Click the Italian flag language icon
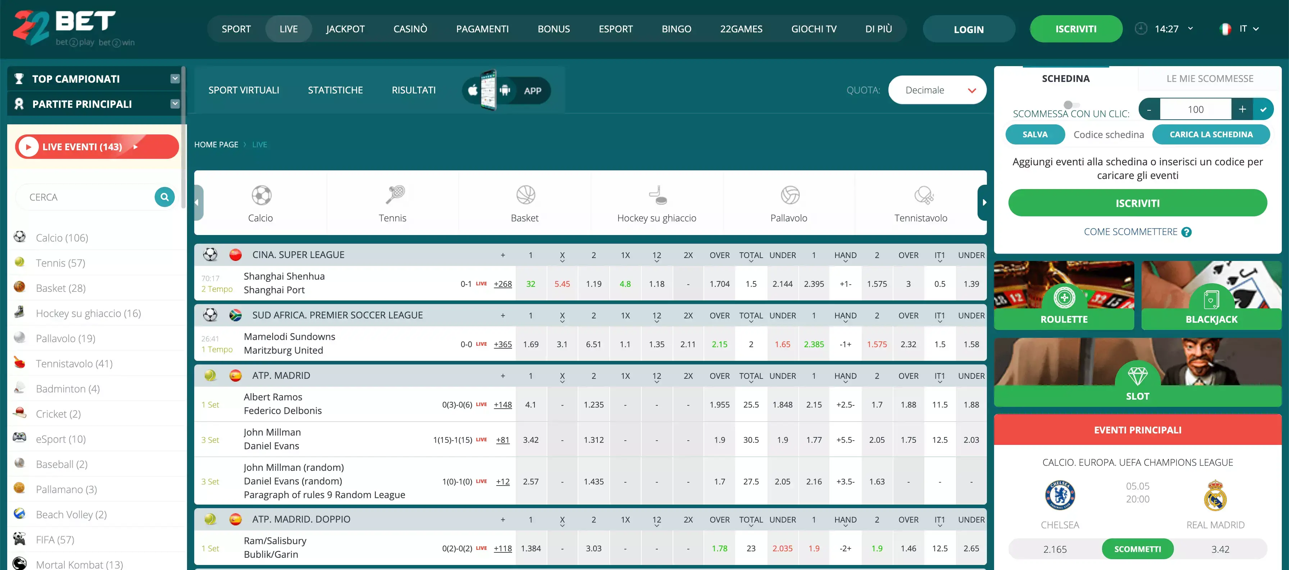The width and height of the screenshot is (1289, 570). point(1225,29)
